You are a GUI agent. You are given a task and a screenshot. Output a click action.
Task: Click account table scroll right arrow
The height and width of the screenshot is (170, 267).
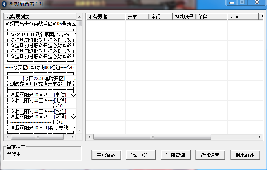[x=260, y=137]
